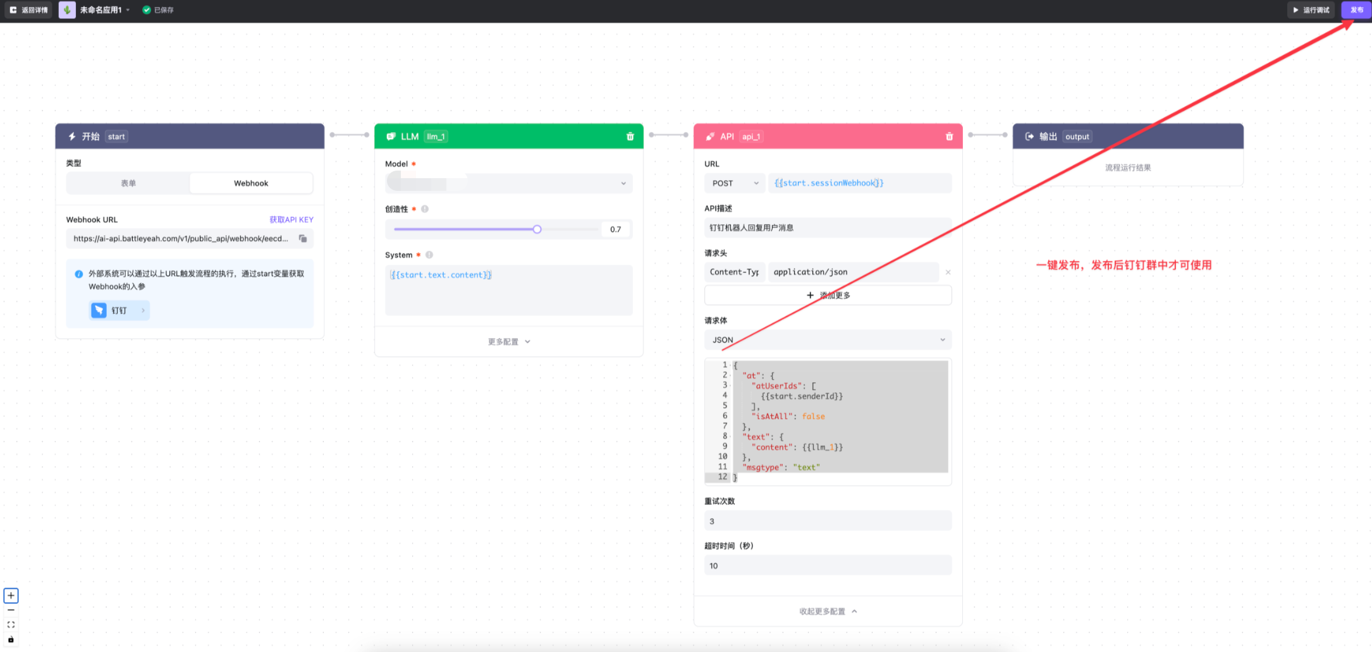Zoom in on the canvas

11,596
